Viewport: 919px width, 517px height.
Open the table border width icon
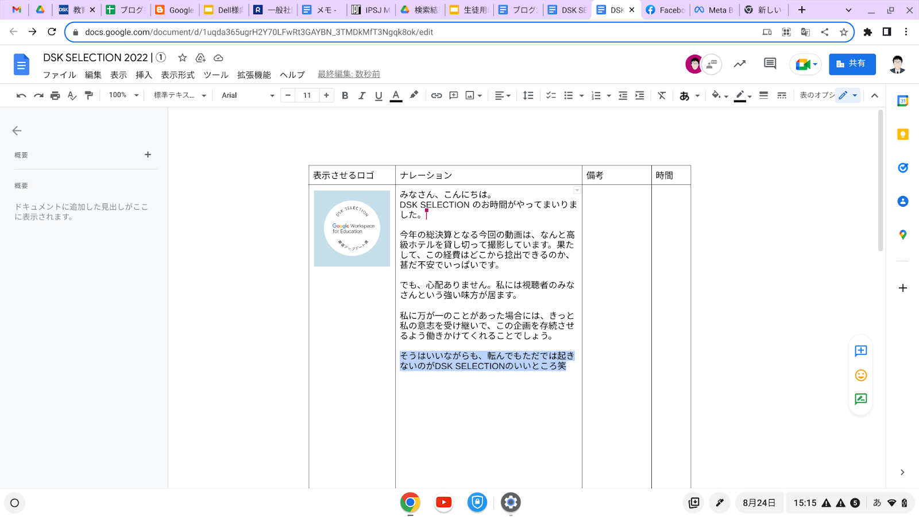764,95
